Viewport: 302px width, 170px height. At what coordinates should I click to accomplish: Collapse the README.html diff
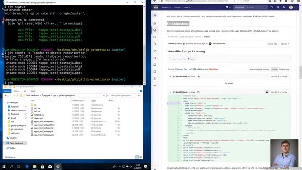point(170,92)
